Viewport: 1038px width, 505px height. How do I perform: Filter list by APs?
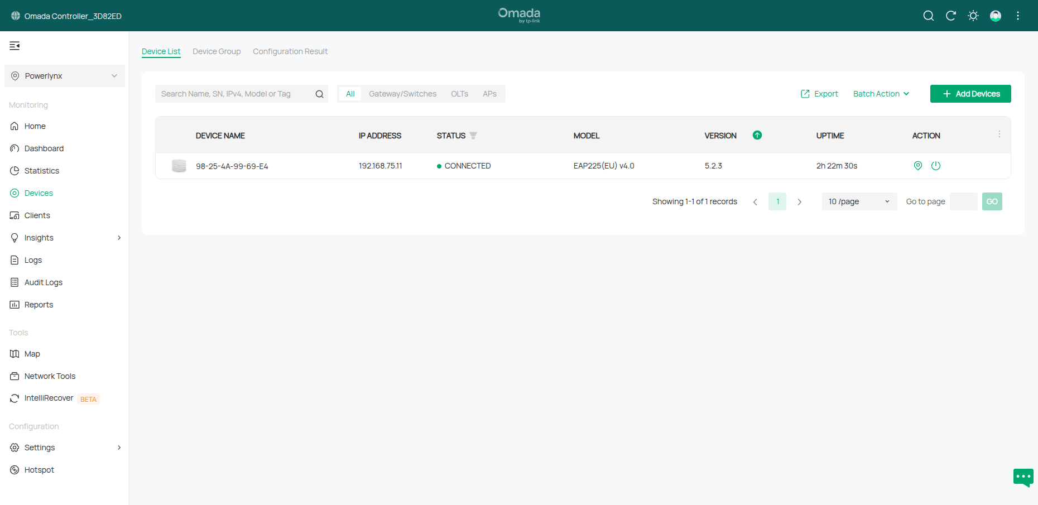pos(489,94)
